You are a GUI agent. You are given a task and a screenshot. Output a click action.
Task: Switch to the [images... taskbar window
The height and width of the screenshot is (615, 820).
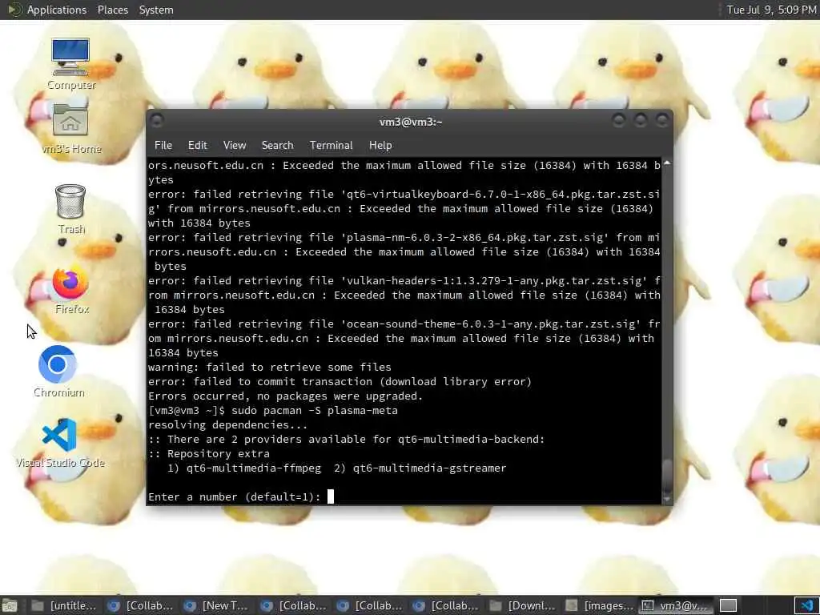[x=599, y=605]
